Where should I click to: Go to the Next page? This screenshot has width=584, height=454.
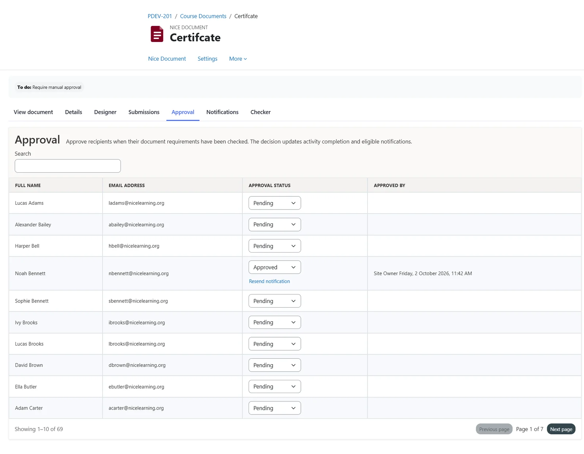pyautogui.click(x=561, y=429)
